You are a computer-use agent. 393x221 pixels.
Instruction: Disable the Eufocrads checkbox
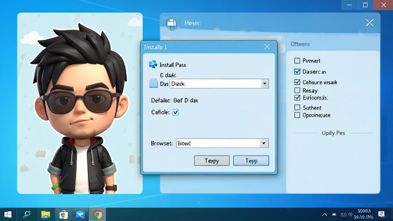click(297, 98)
